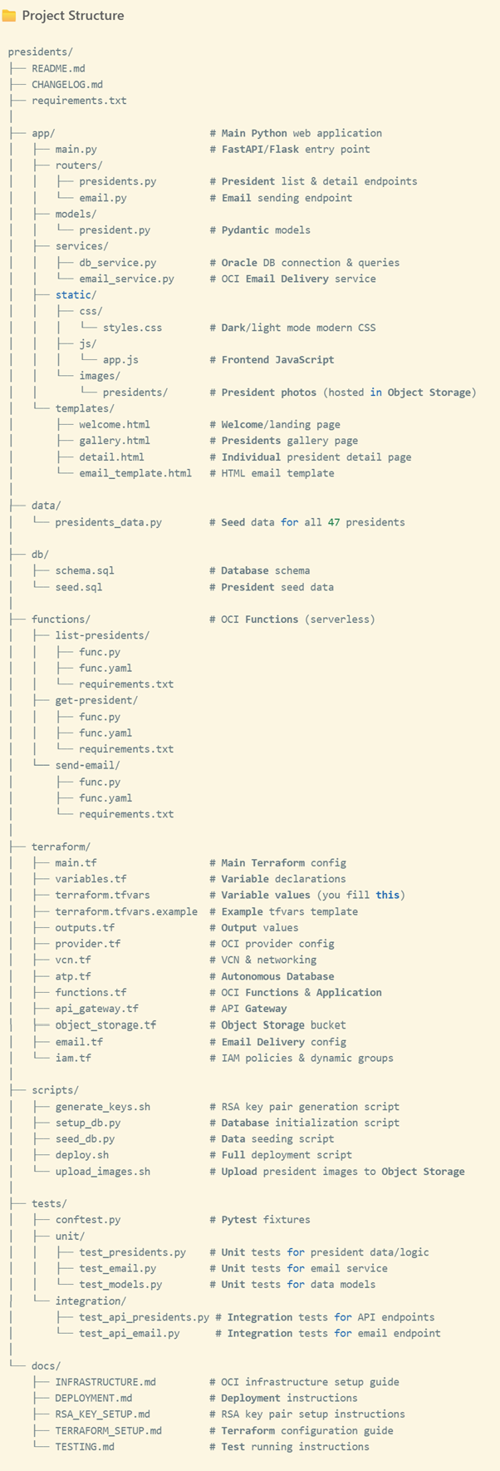This screenshot has height=1471, width=500.
Task: Click presidents_data.py in data folder
Action: [x=109, y=522]
